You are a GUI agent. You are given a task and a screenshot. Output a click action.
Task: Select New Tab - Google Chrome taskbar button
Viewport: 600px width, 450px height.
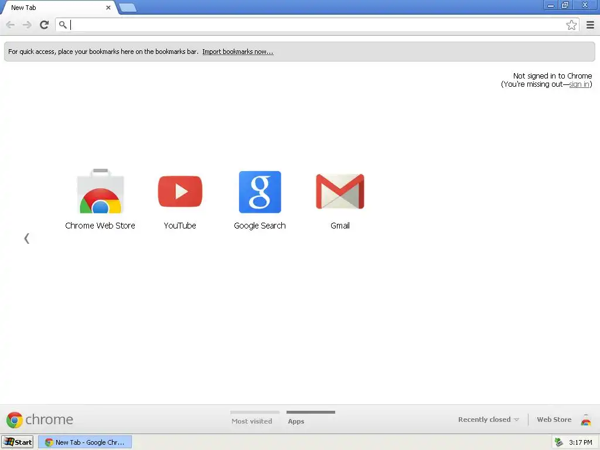[85, 442]
